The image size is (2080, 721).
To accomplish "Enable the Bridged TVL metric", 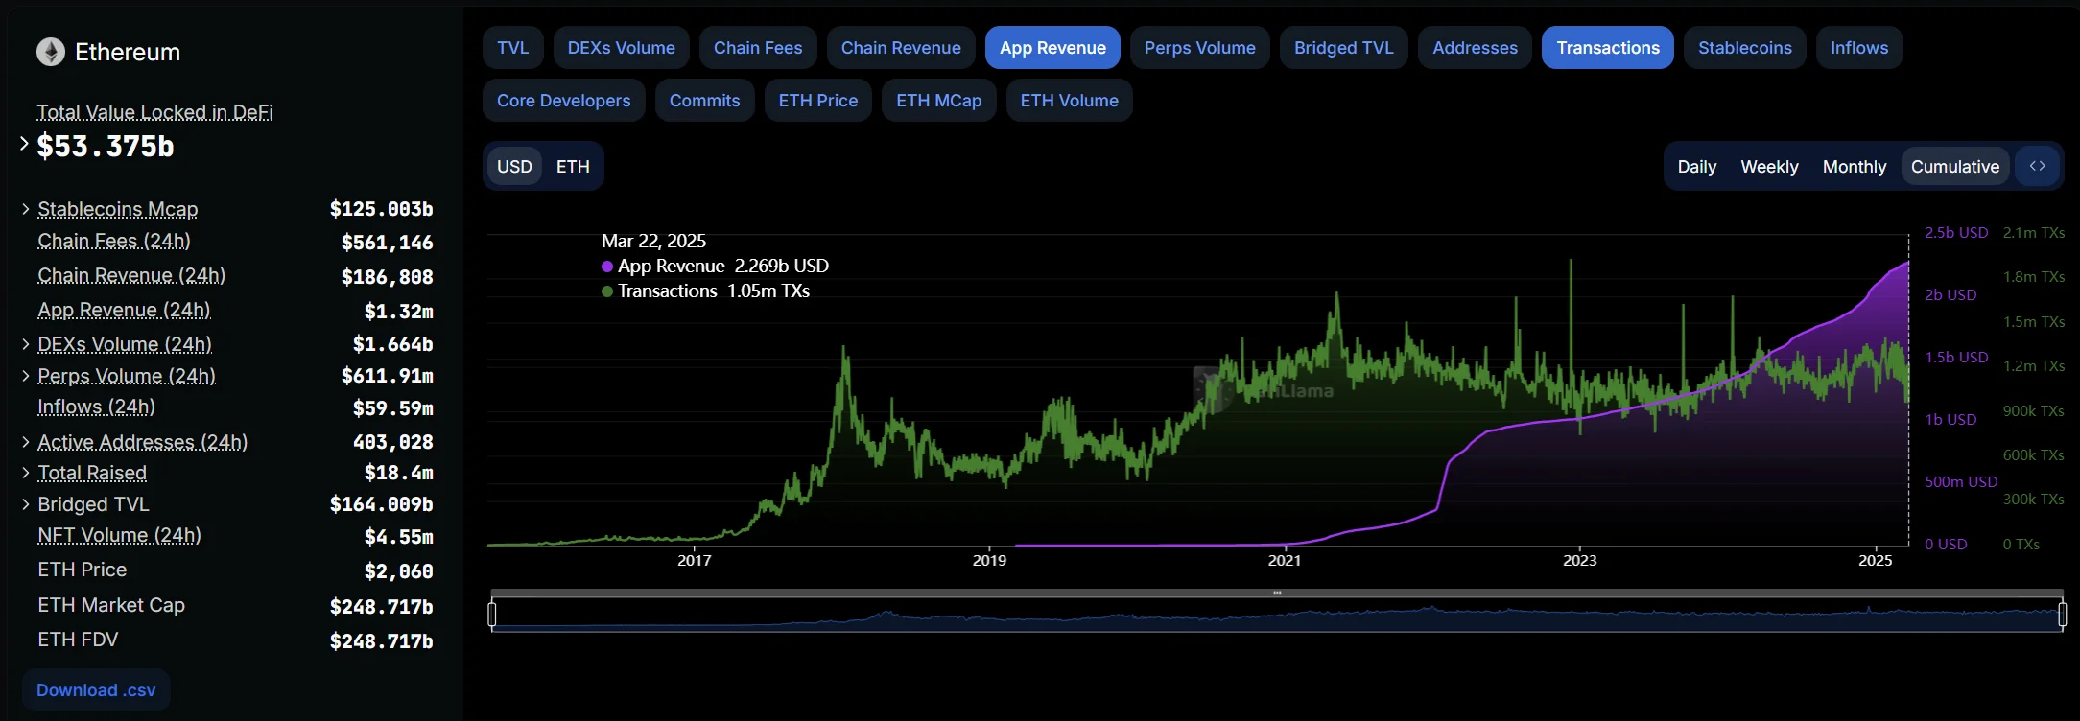I will tap(1343, 48).
